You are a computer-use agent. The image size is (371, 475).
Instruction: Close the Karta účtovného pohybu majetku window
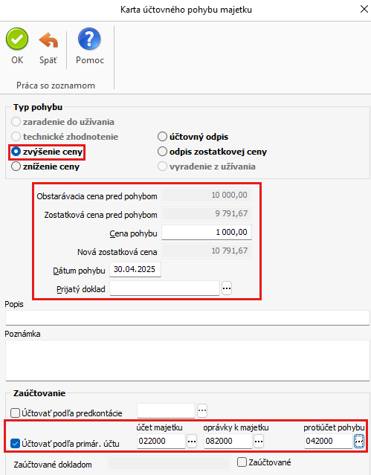(x=364, y=9)
